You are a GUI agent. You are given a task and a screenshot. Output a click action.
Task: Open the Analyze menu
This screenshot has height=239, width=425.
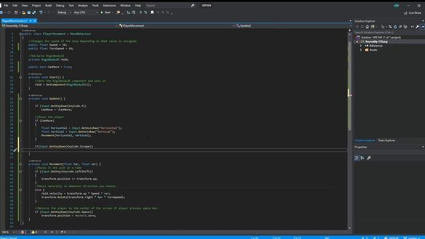82,5
